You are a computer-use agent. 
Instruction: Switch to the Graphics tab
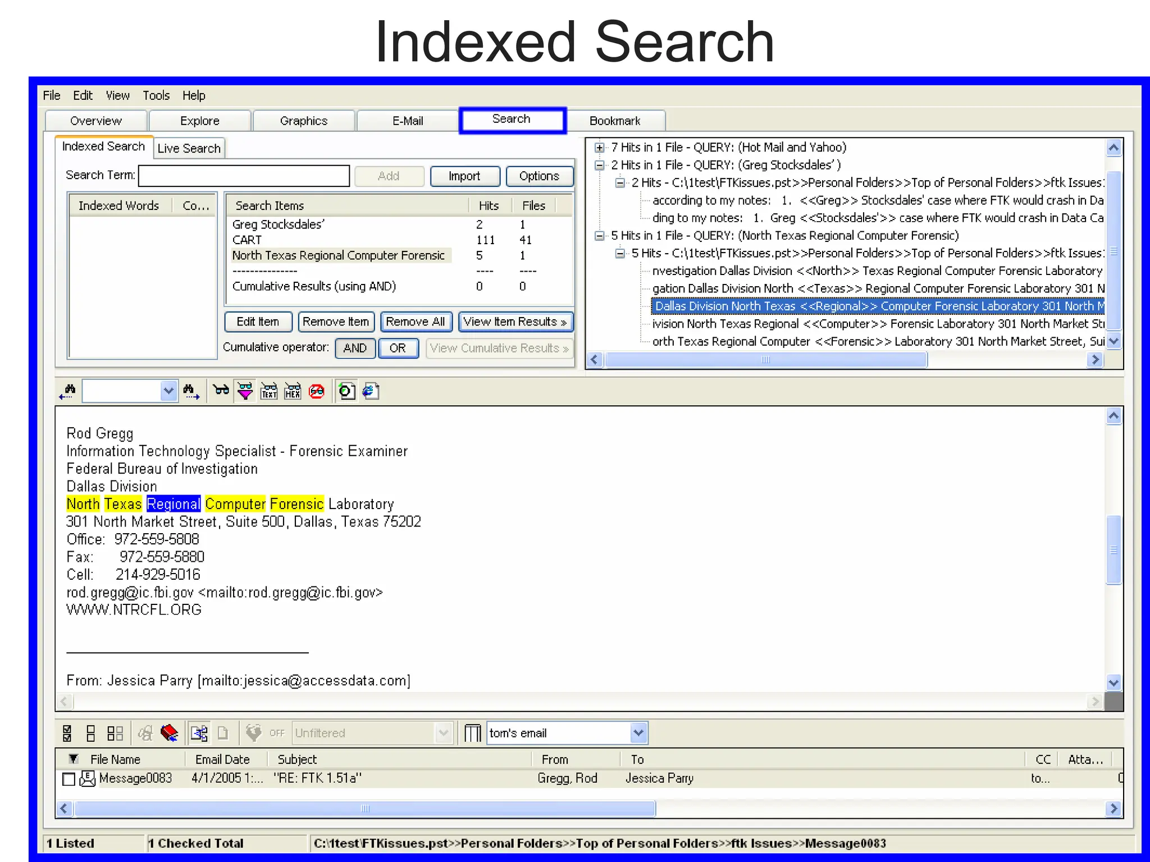[x=304, y=121]
